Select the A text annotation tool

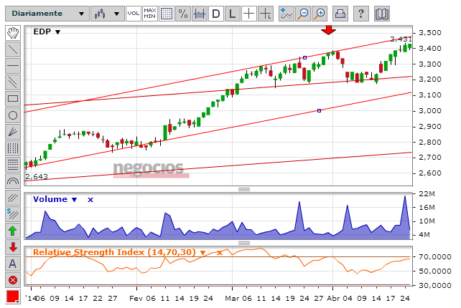click(13, 264)
